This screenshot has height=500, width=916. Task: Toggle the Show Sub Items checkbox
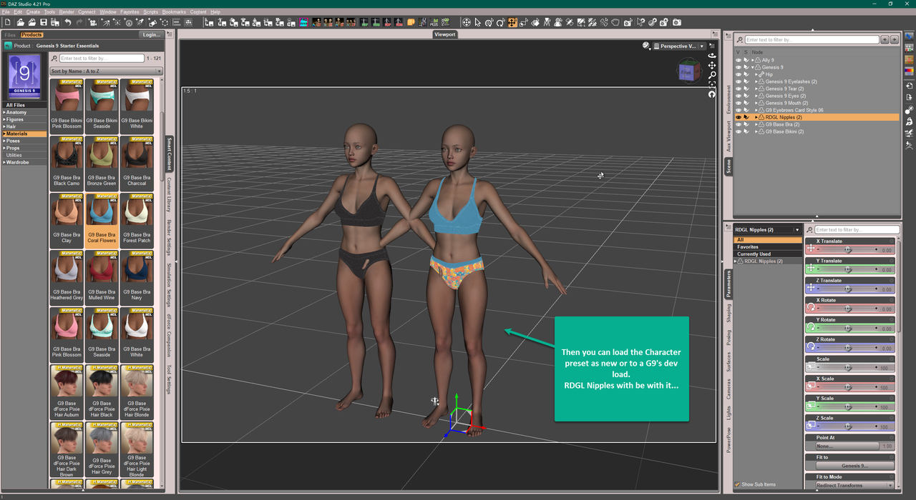coord(738,484)
